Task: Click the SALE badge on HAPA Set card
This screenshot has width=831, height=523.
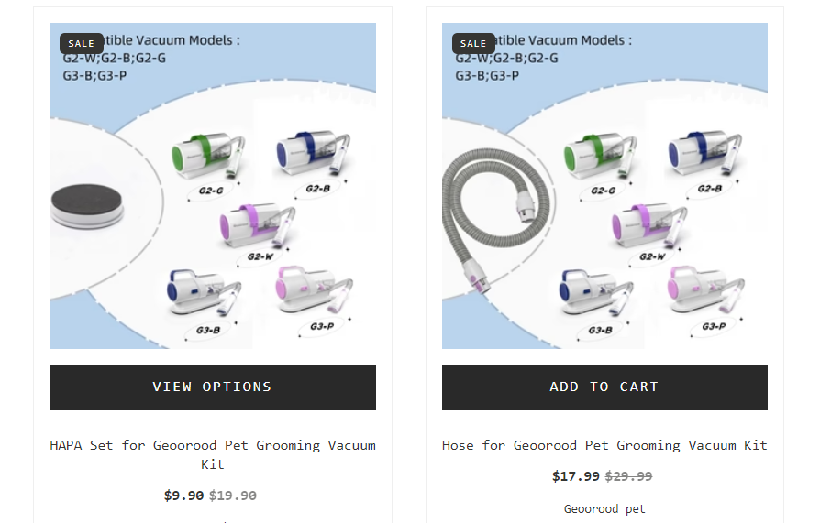Action: [81, 43]
